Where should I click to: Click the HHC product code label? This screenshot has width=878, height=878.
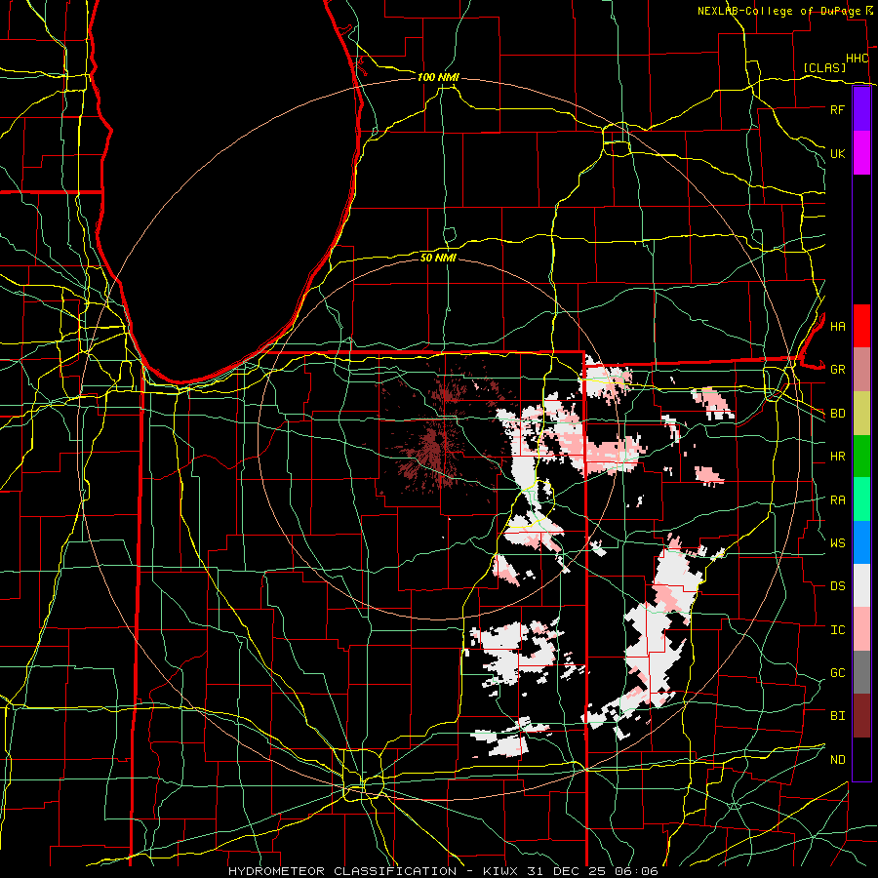(x=857, y=59)
